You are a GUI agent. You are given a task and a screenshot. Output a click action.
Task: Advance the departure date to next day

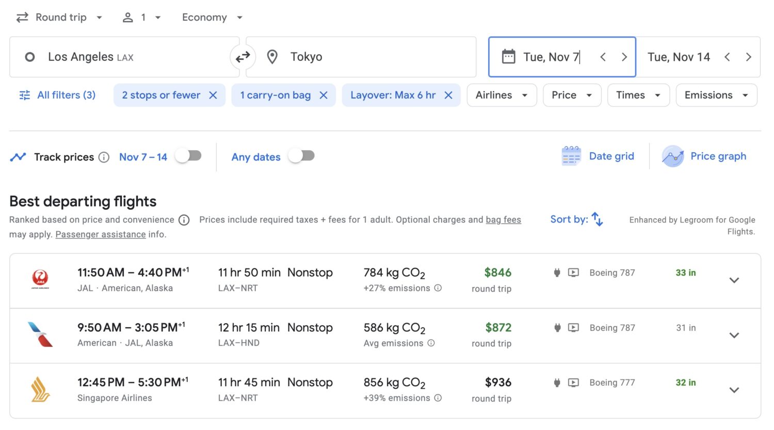(624, 57)
